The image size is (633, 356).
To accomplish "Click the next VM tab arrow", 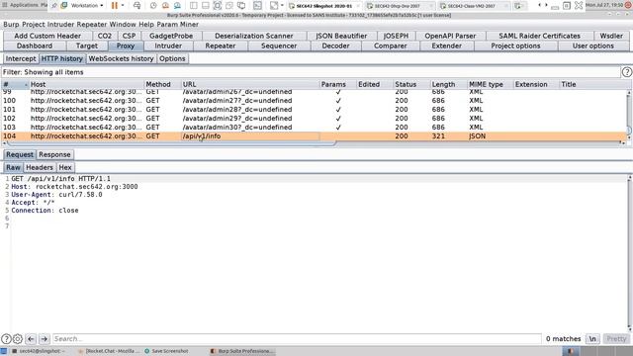I will point(546,5).
